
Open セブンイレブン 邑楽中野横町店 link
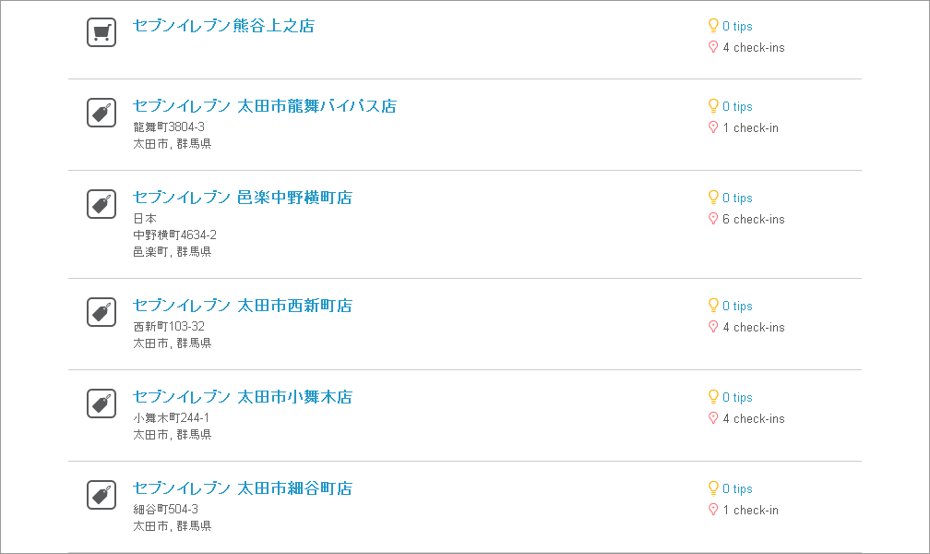[243, 198]
